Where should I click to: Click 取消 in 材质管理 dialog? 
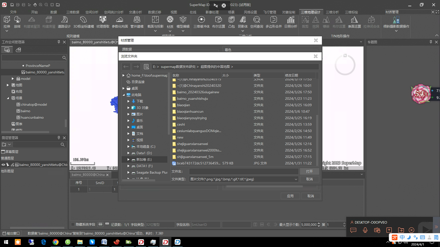coord(310,196)
